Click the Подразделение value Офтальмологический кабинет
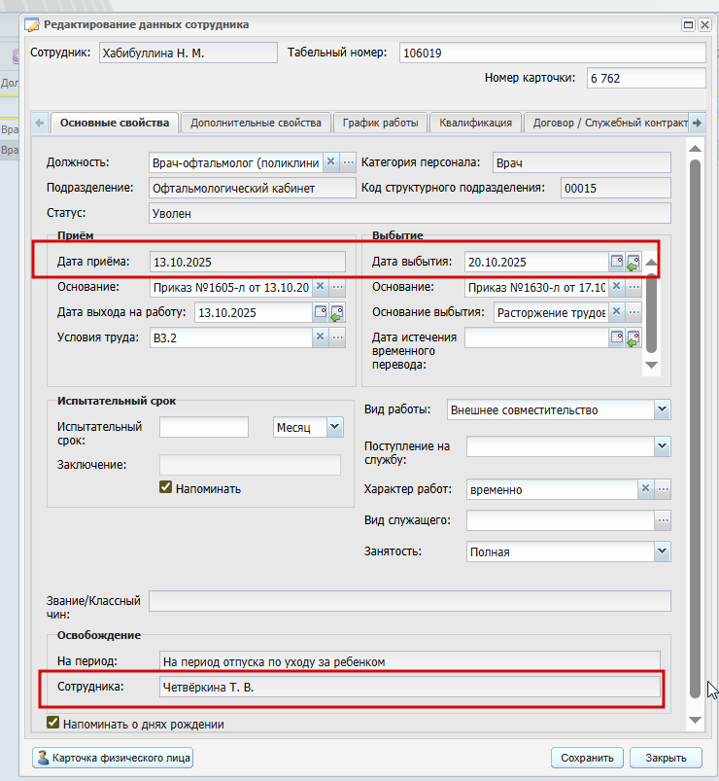The height and width of the screenshot is (781, 719). (x=253, y=189)
